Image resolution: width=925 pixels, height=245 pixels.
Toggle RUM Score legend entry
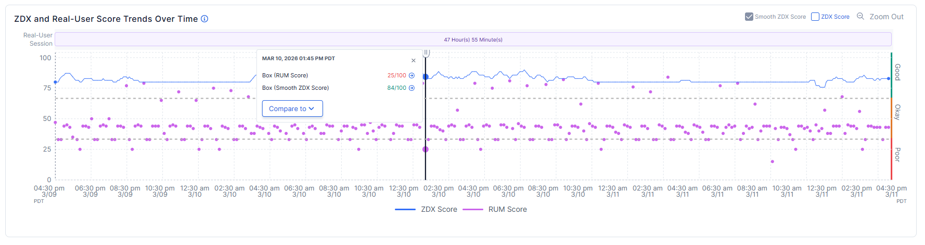click(495, 209)
